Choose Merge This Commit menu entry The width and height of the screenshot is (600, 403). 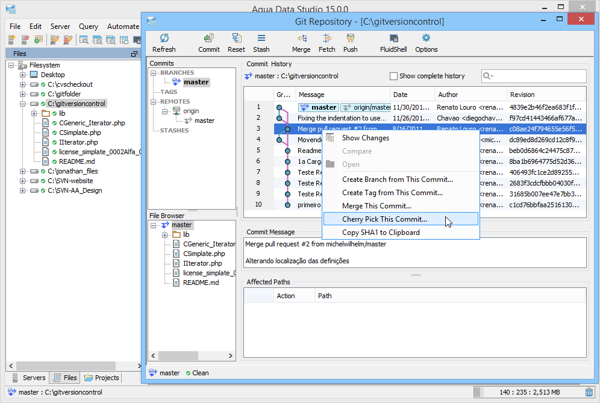point(401,206)
